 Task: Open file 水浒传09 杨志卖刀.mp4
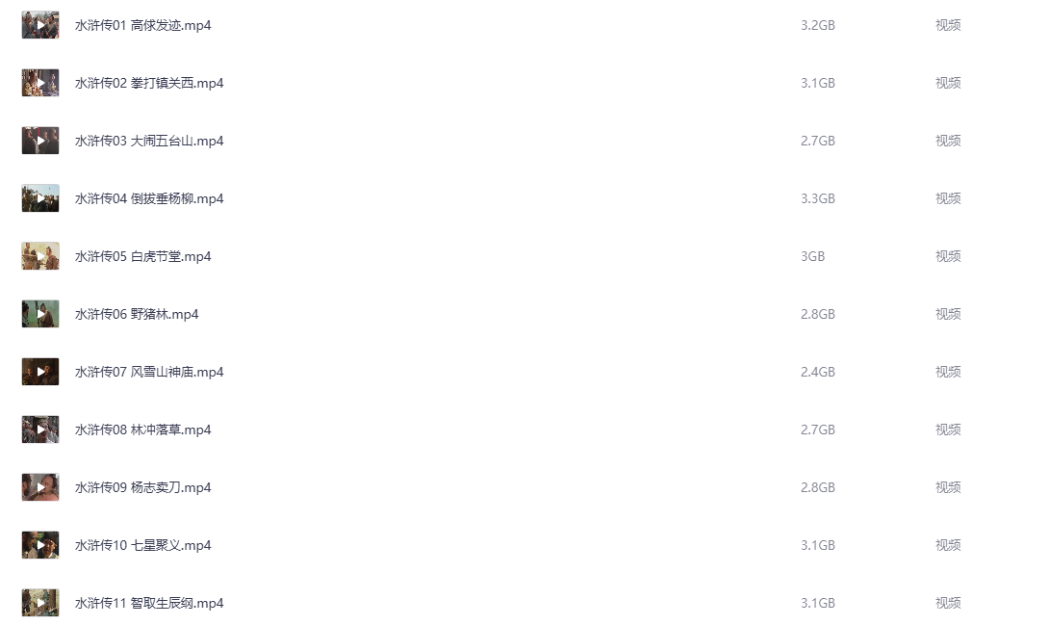(142, 487)
